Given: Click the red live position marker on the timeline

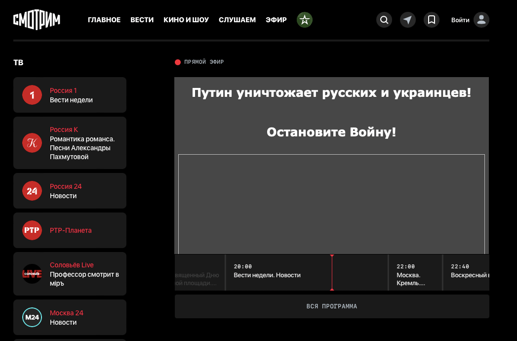Looking at the screenshot, I should coord(332,272).
